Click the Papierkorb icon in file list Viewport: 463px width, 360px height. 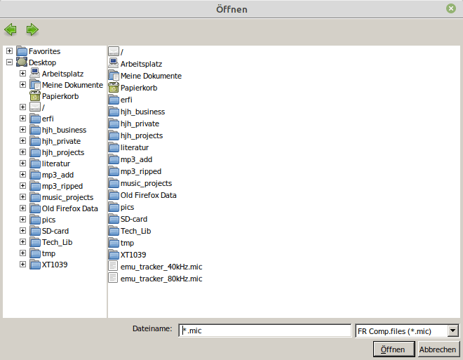point(114,88)
